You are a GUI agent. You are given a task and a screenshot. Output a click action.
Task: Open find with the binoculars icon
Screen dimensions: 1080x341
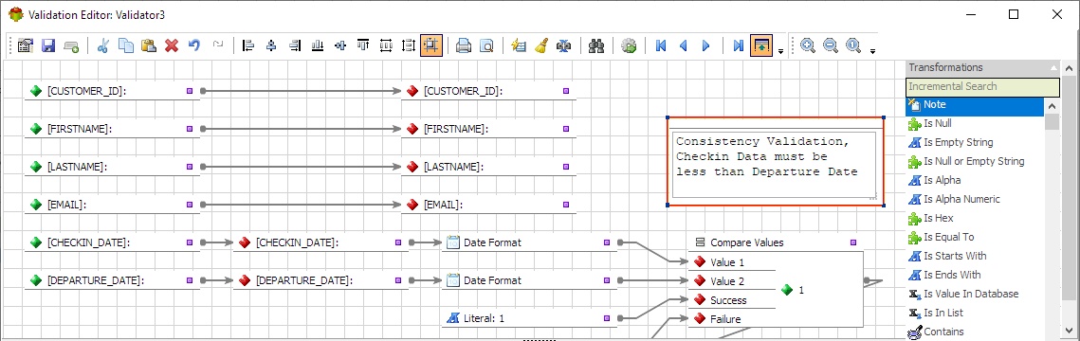(x=596, y=46)
